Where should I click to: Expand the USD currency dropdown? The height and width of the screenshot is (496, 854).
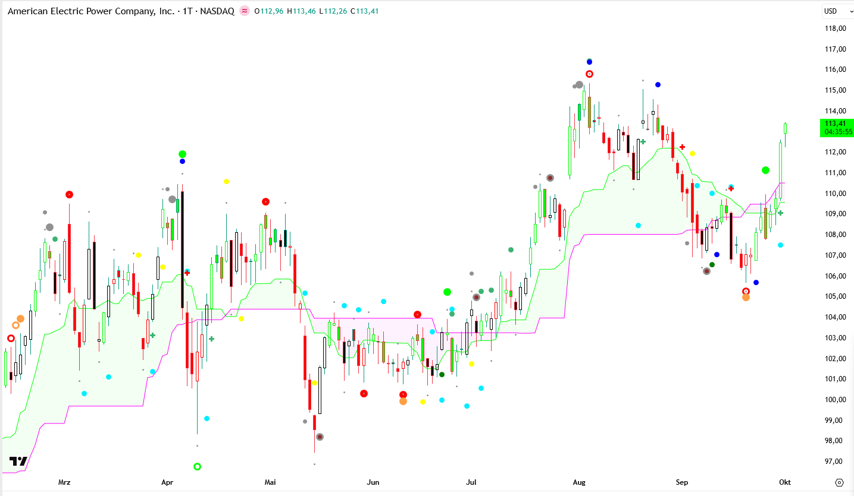coord(834,11)
